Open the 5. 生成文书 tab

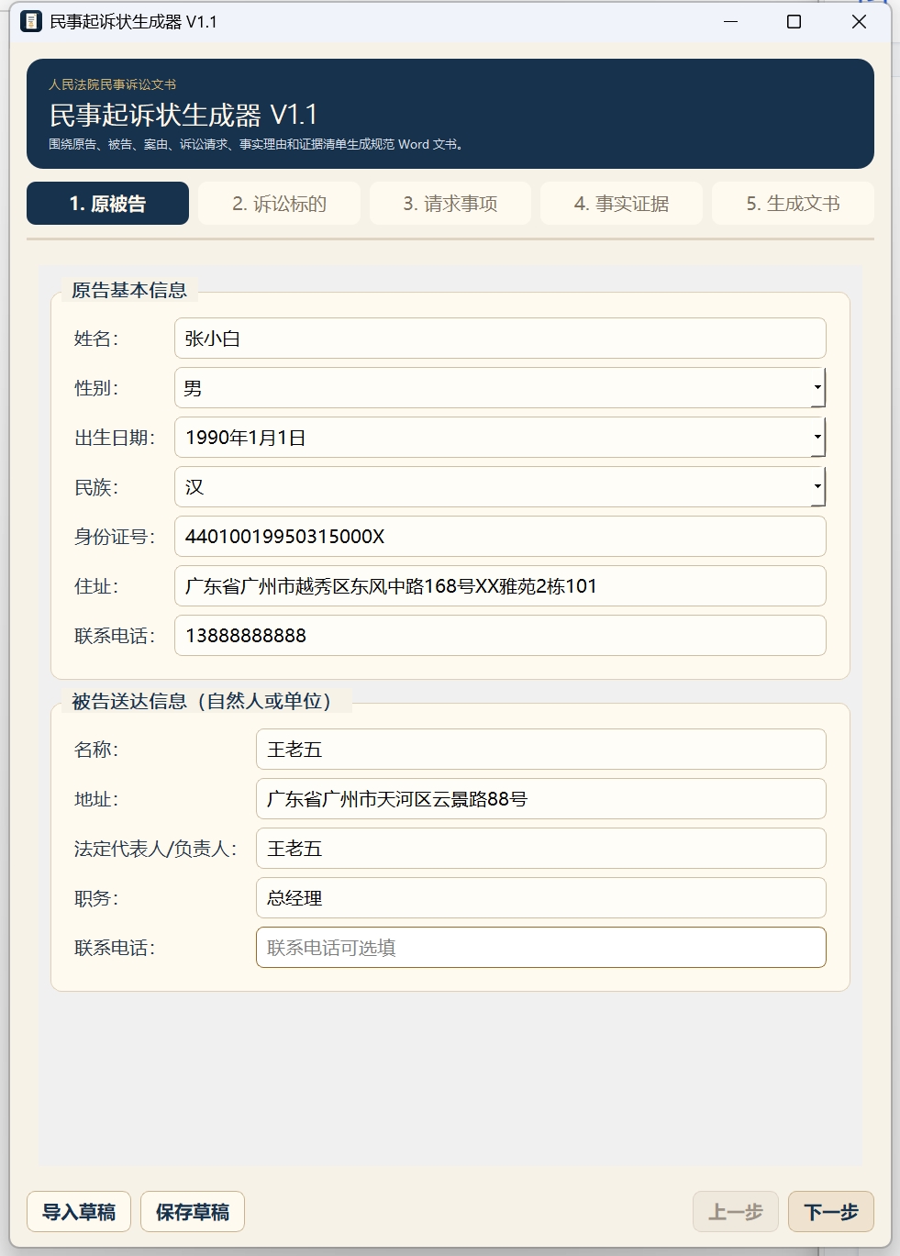pos(793,204)
